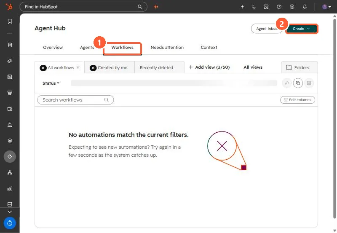This screenshot has height=233, width=337.
Task: Open the Sales funnel sidebar icon
Action: click(10, 93)
